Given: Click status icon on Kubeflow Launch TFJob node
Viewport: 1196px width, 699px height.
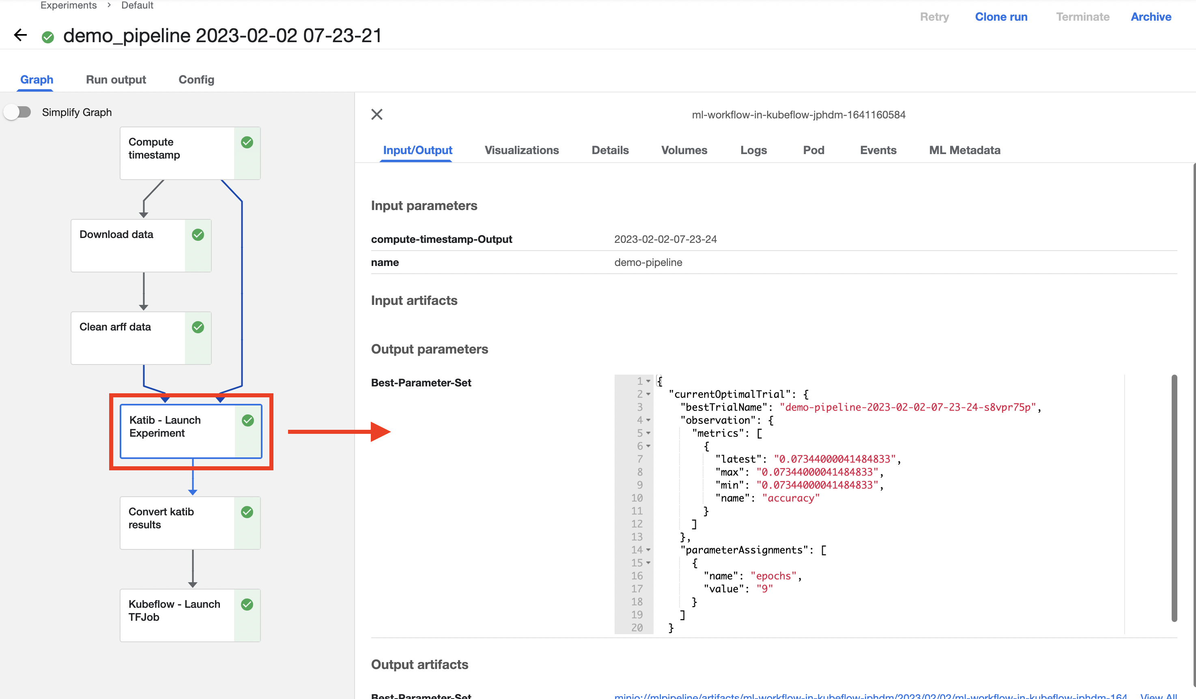Looking at the screenshot, I should (247, 605).
